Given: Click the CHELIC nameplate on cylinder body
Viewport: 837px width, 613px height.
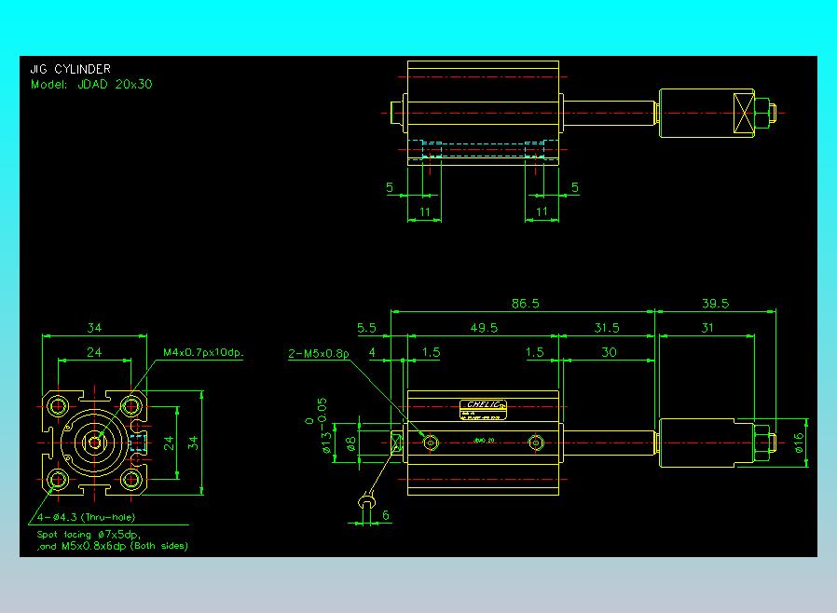Looking at the screenshot, I should click(483, 410).
